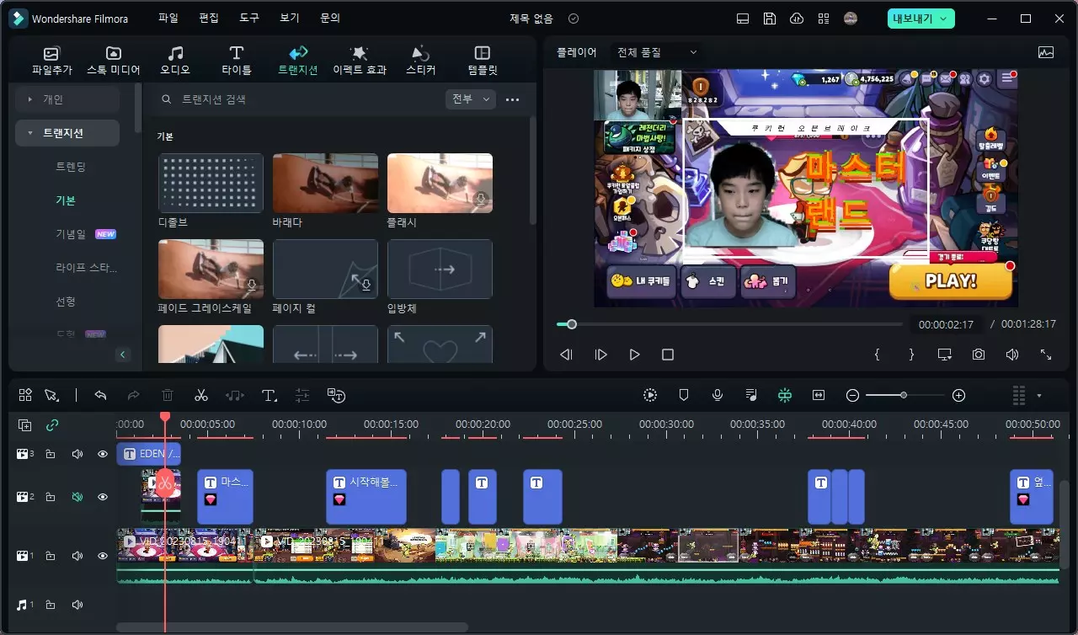Lock video track 1
Image resolution: width=1078 pixels, height=635 pixels.
coord(51,556)
